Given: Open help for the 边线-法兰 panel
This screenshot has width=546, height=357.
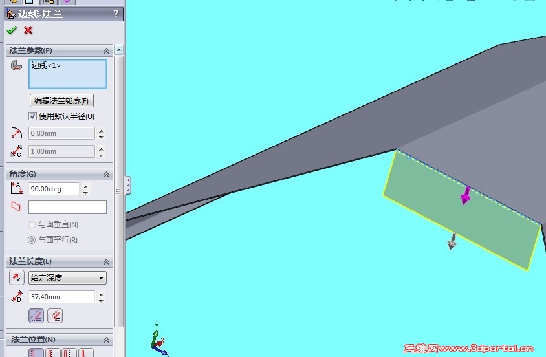Looking at the screenshot, I should (116, 14).
